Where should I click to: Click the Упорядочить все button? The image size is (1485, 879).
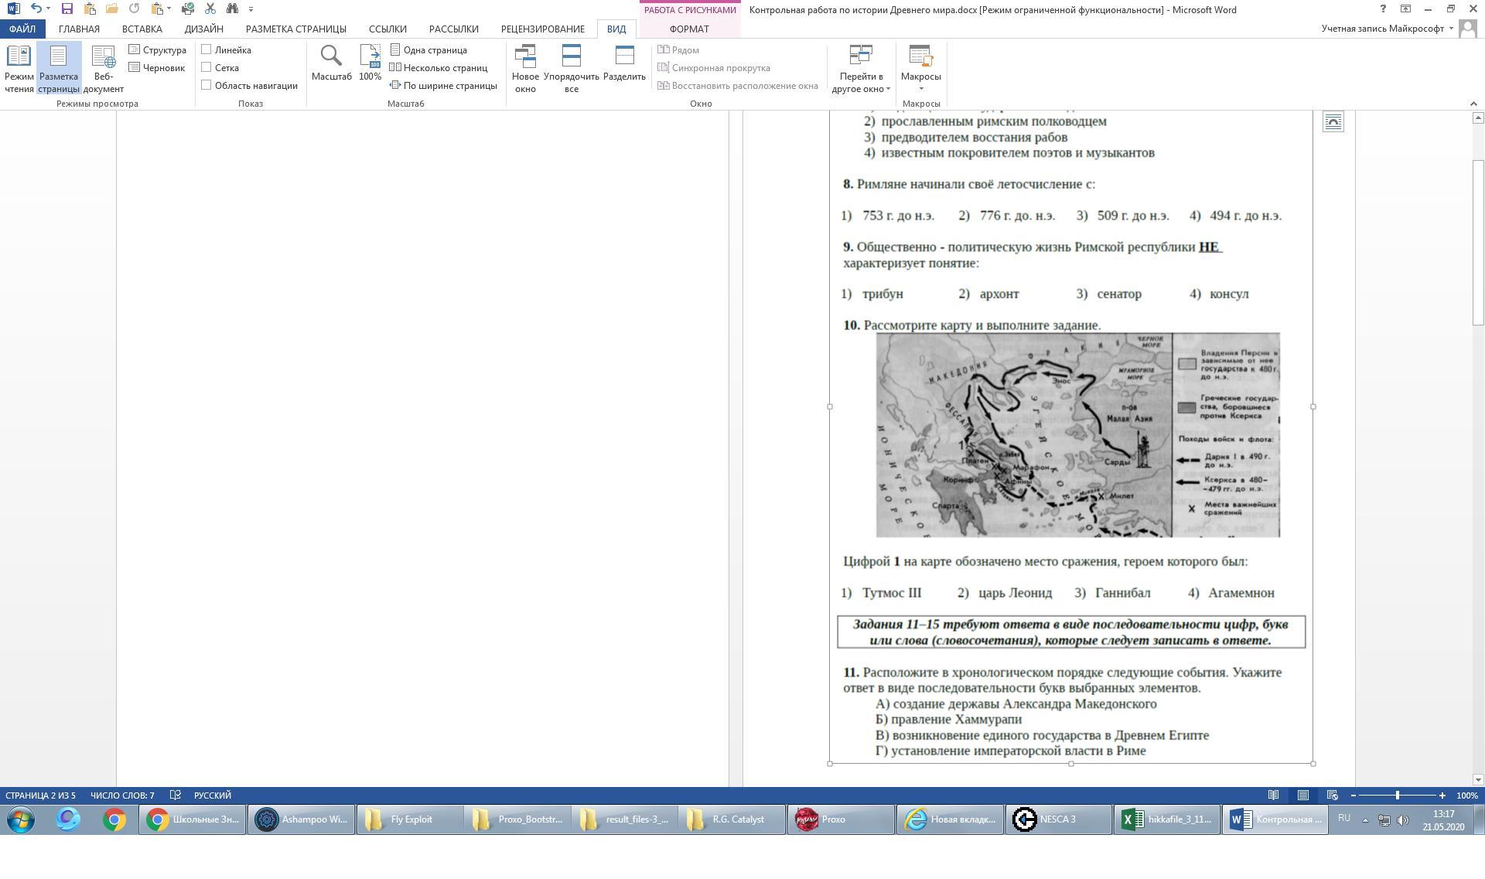pyautogui.click(x=571, y=68)
